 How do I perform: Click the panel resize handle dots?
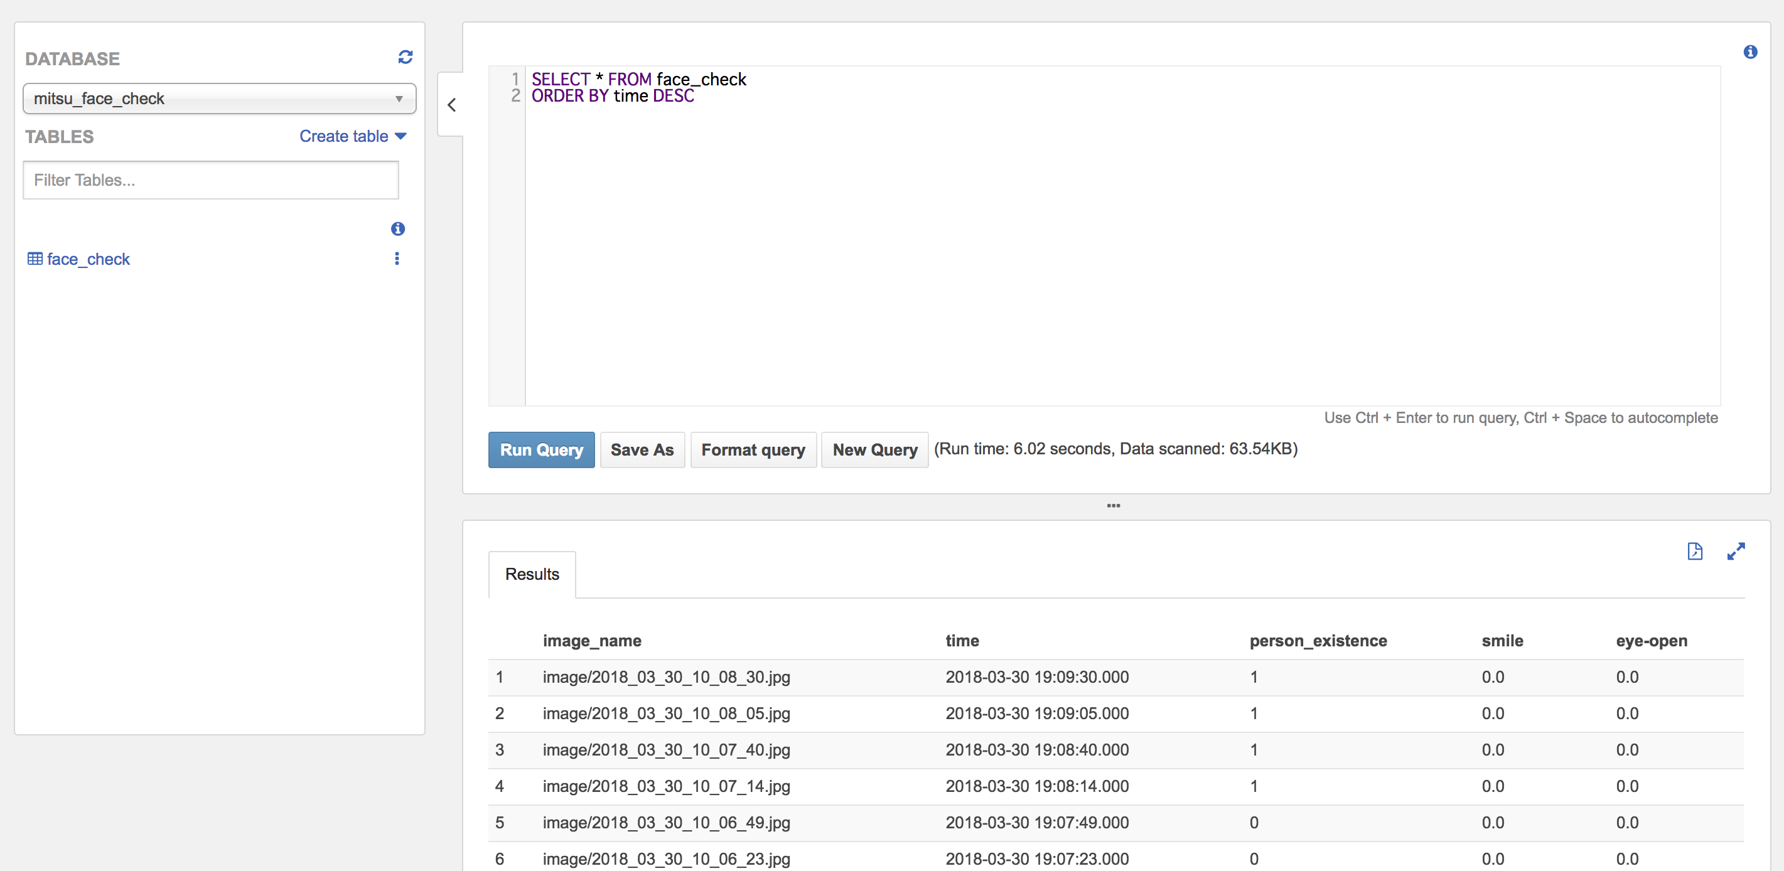1113,506
